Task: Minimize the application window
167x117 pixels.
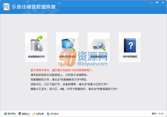Action: click(x=152, y=3)
